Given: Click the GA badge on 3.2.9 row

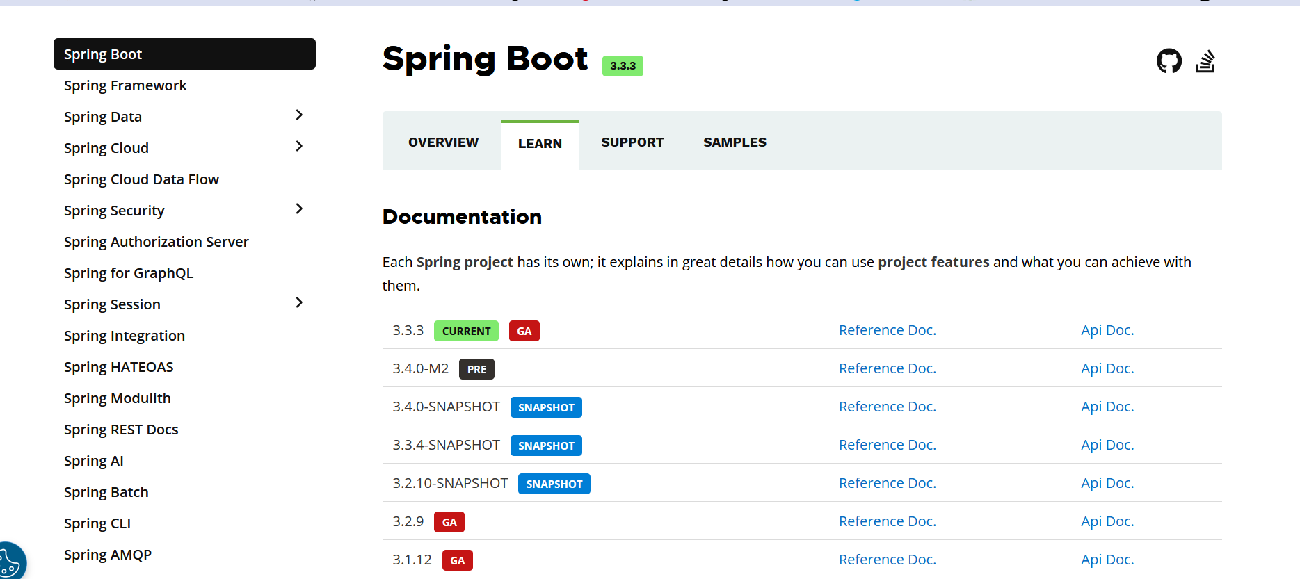Looking at the screenshot, I should (x=449, y=522).
